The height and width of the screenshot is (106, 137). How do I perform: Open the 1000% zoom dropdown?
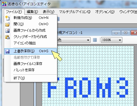pos(111,40)
